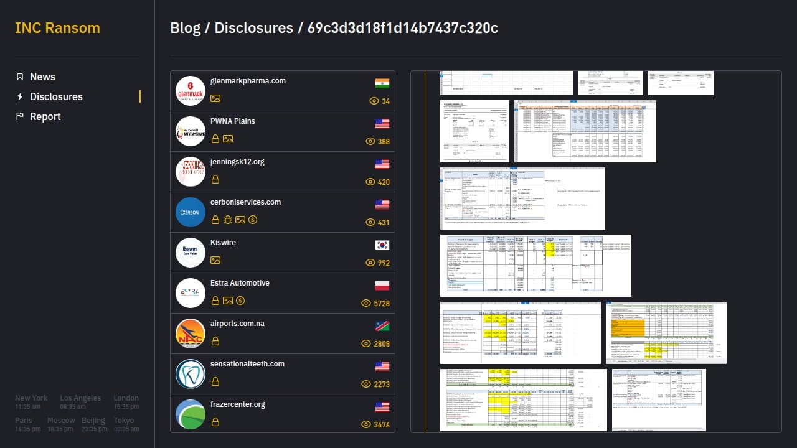Screen dimensions: 797x448
Task: Select the Kiswire entry title
Action: coord(223,243)
